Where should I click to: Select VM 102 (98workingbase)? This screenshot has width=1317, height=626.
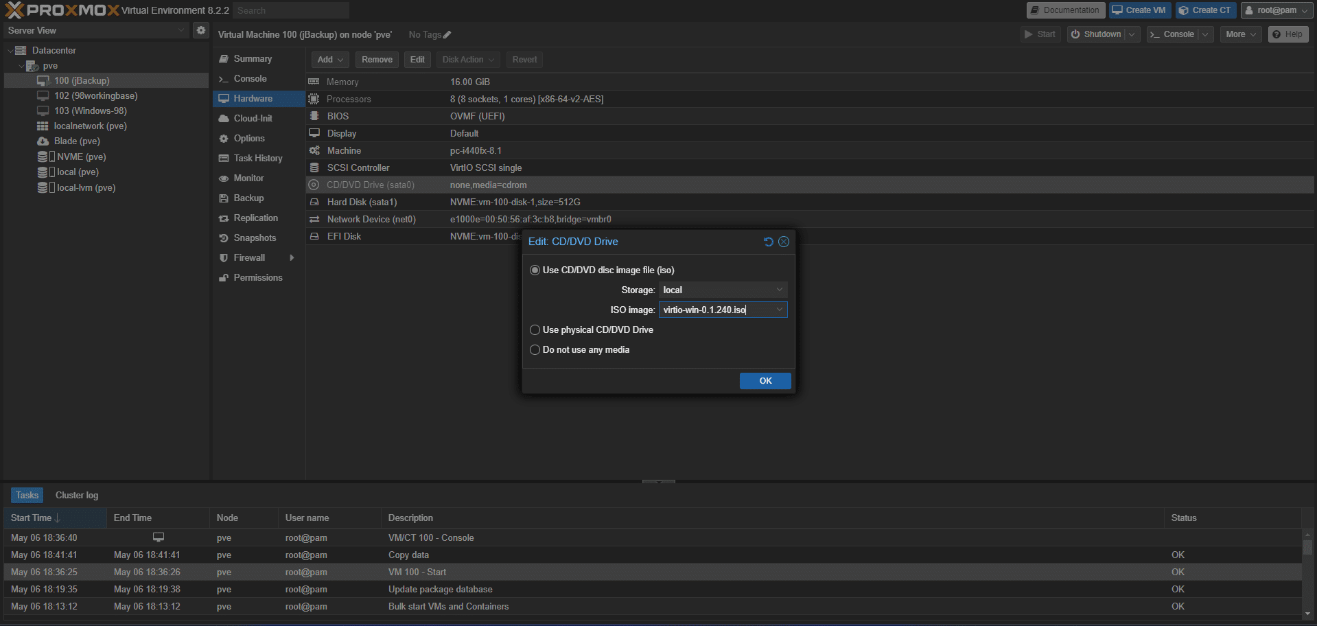(95, 95)
